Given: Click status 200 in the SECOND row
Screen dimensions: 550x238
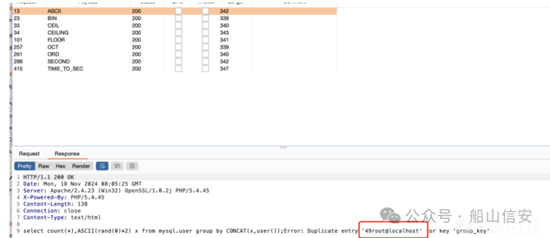Looking at the screenshot, I should tap(136, 62).
